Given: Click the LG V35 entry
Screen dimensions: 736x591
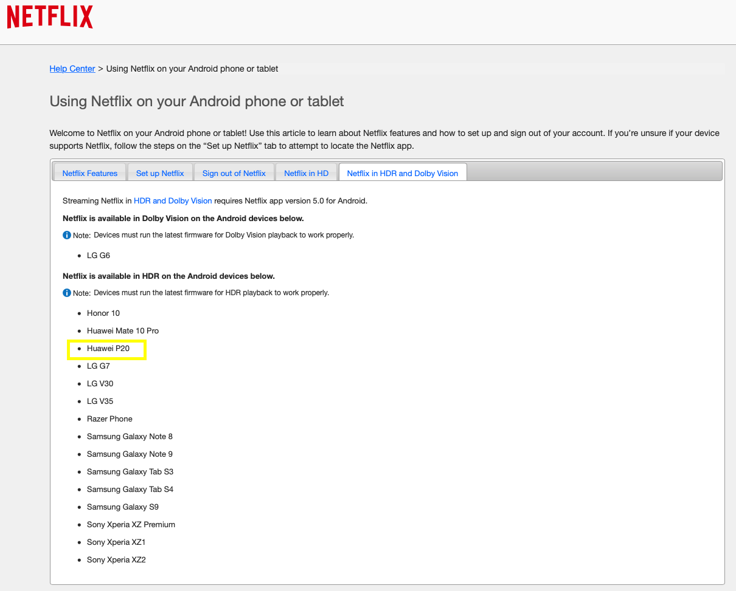Looking at the screenshot, I should [100, 401].
